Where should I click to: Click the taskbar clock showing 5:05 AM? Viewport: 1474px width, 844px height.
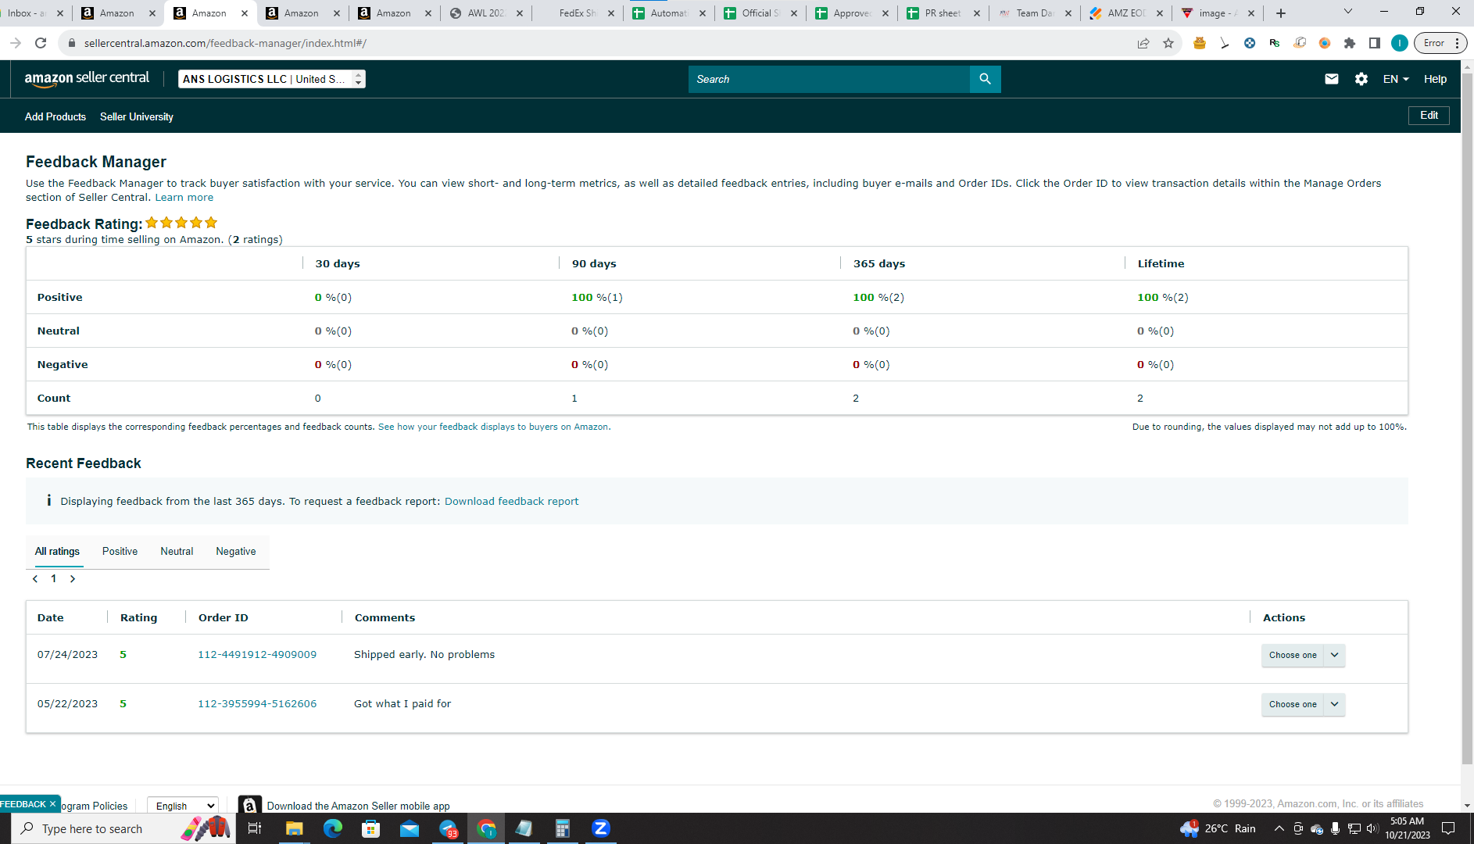pos(1408,828)
